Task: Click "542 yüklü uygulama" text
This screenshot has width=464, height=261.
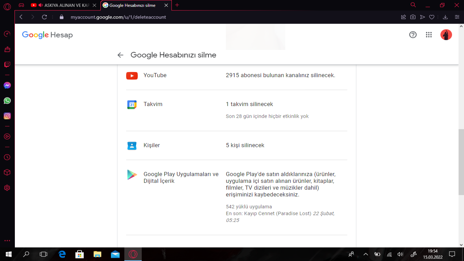Action: click(x=249, y=207)
